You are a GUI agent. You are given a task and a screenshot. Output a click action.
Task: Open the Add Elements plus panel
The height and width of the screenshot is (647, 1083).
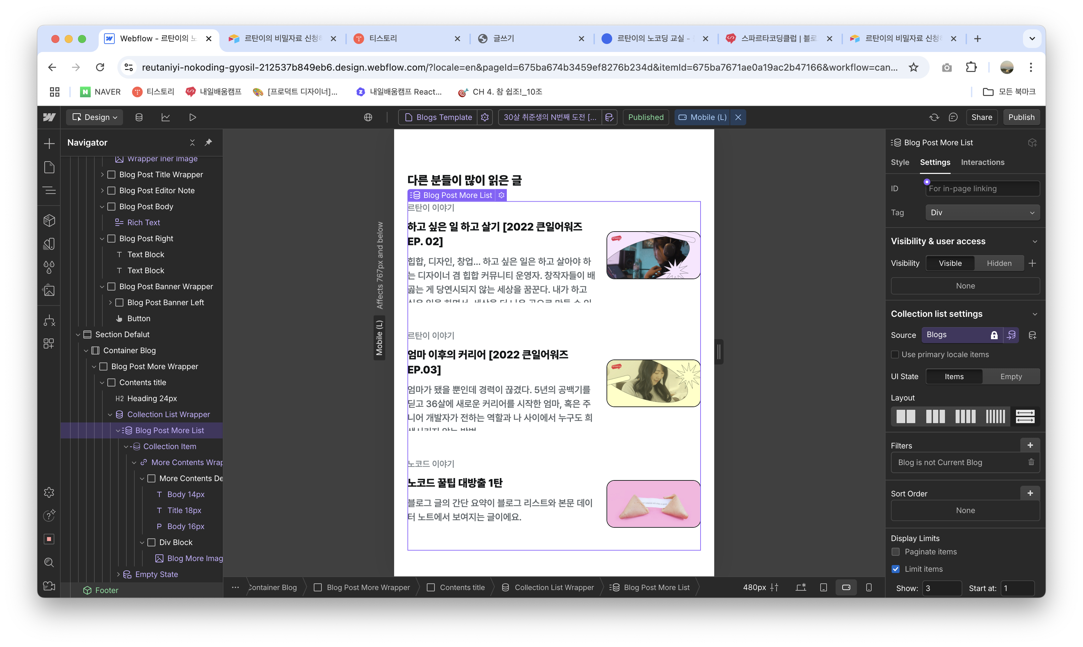click(49, 144)
